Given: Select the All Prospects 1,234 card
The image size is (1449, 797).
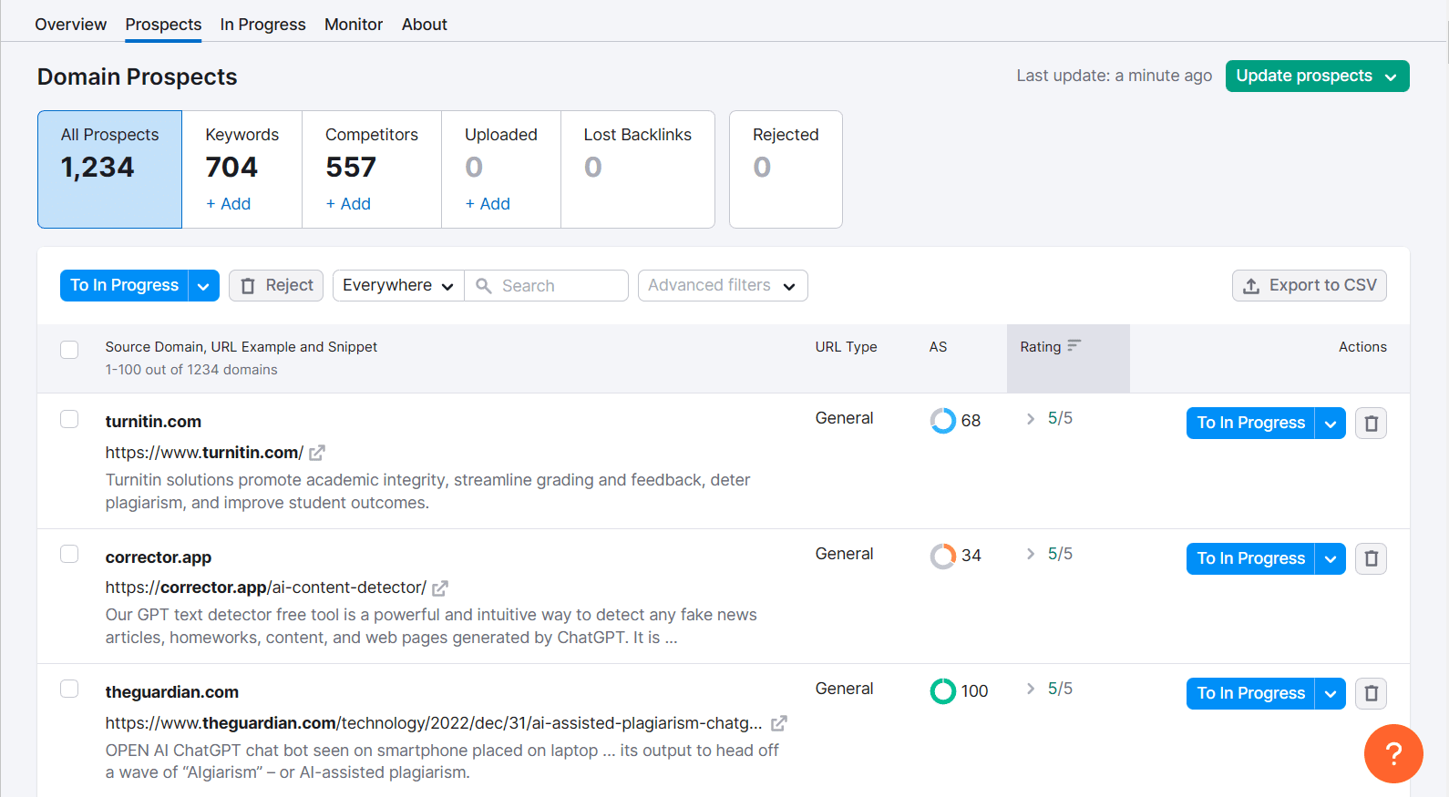Looking at the screenshot, I should pyautogui.click(x=109, y=169).
